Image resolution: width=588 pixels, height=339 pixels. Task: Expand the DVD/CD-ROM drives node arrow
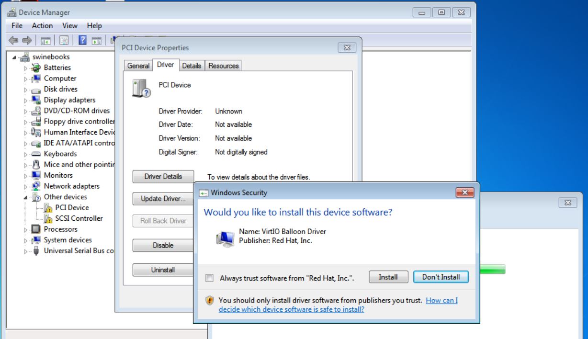pos(26,111)
